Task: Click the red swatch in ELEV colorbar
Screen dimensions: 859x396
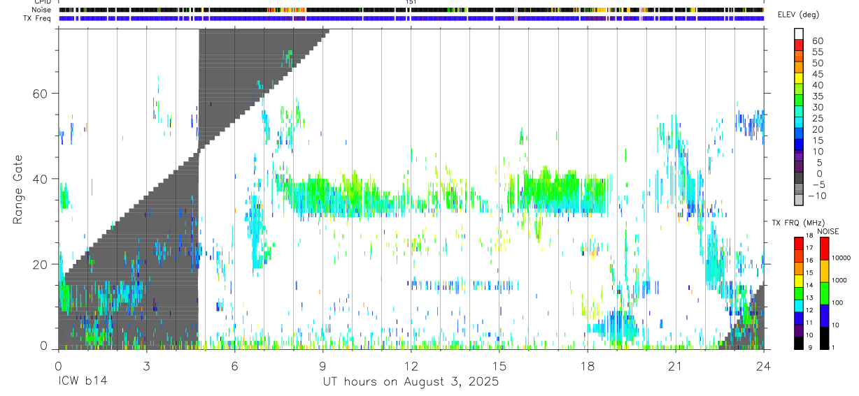Action: tap(799, 45)
